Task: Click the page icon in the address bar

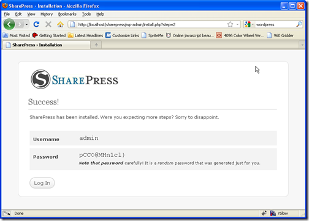Action: (72, 24)
